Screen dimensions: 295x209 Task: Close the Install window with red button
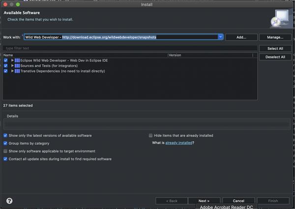[x=5, y=4]
